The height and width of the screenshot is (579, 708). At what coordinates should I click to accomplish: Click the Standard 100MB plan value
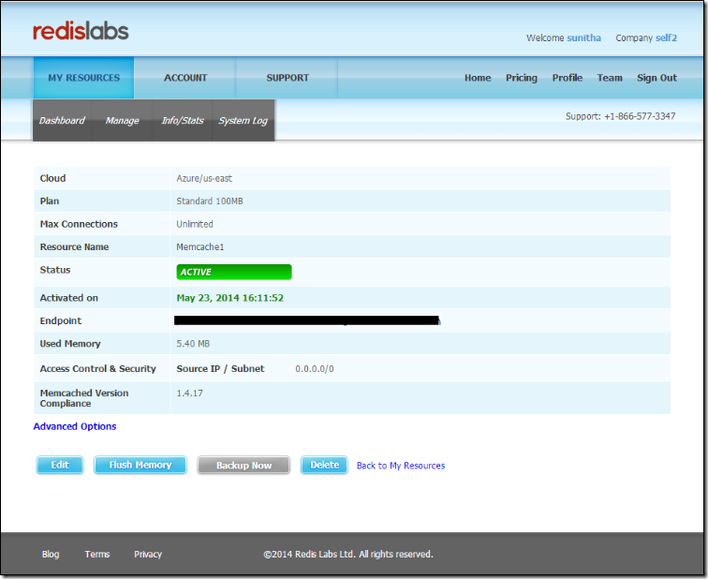210,201
